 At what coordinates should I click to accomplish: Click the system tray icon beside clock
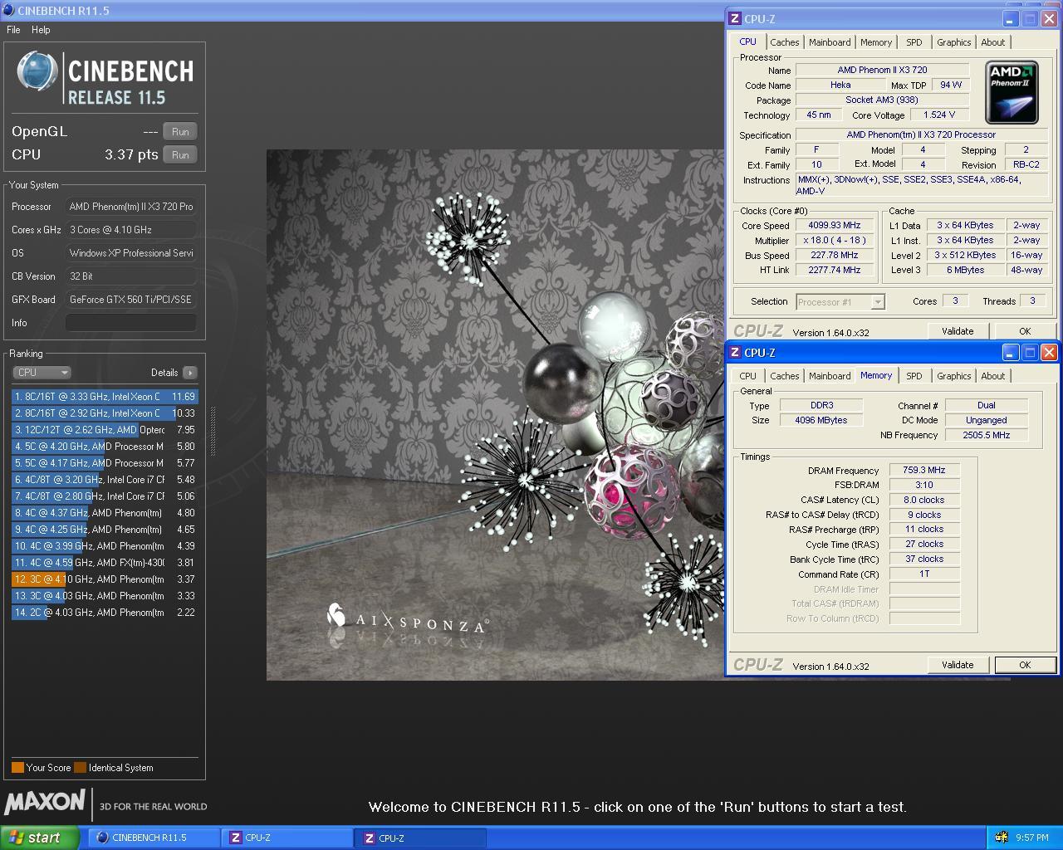1002,838
